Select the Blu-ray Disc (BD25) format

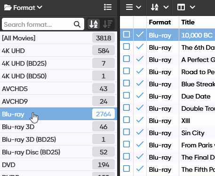click(58, 152)
